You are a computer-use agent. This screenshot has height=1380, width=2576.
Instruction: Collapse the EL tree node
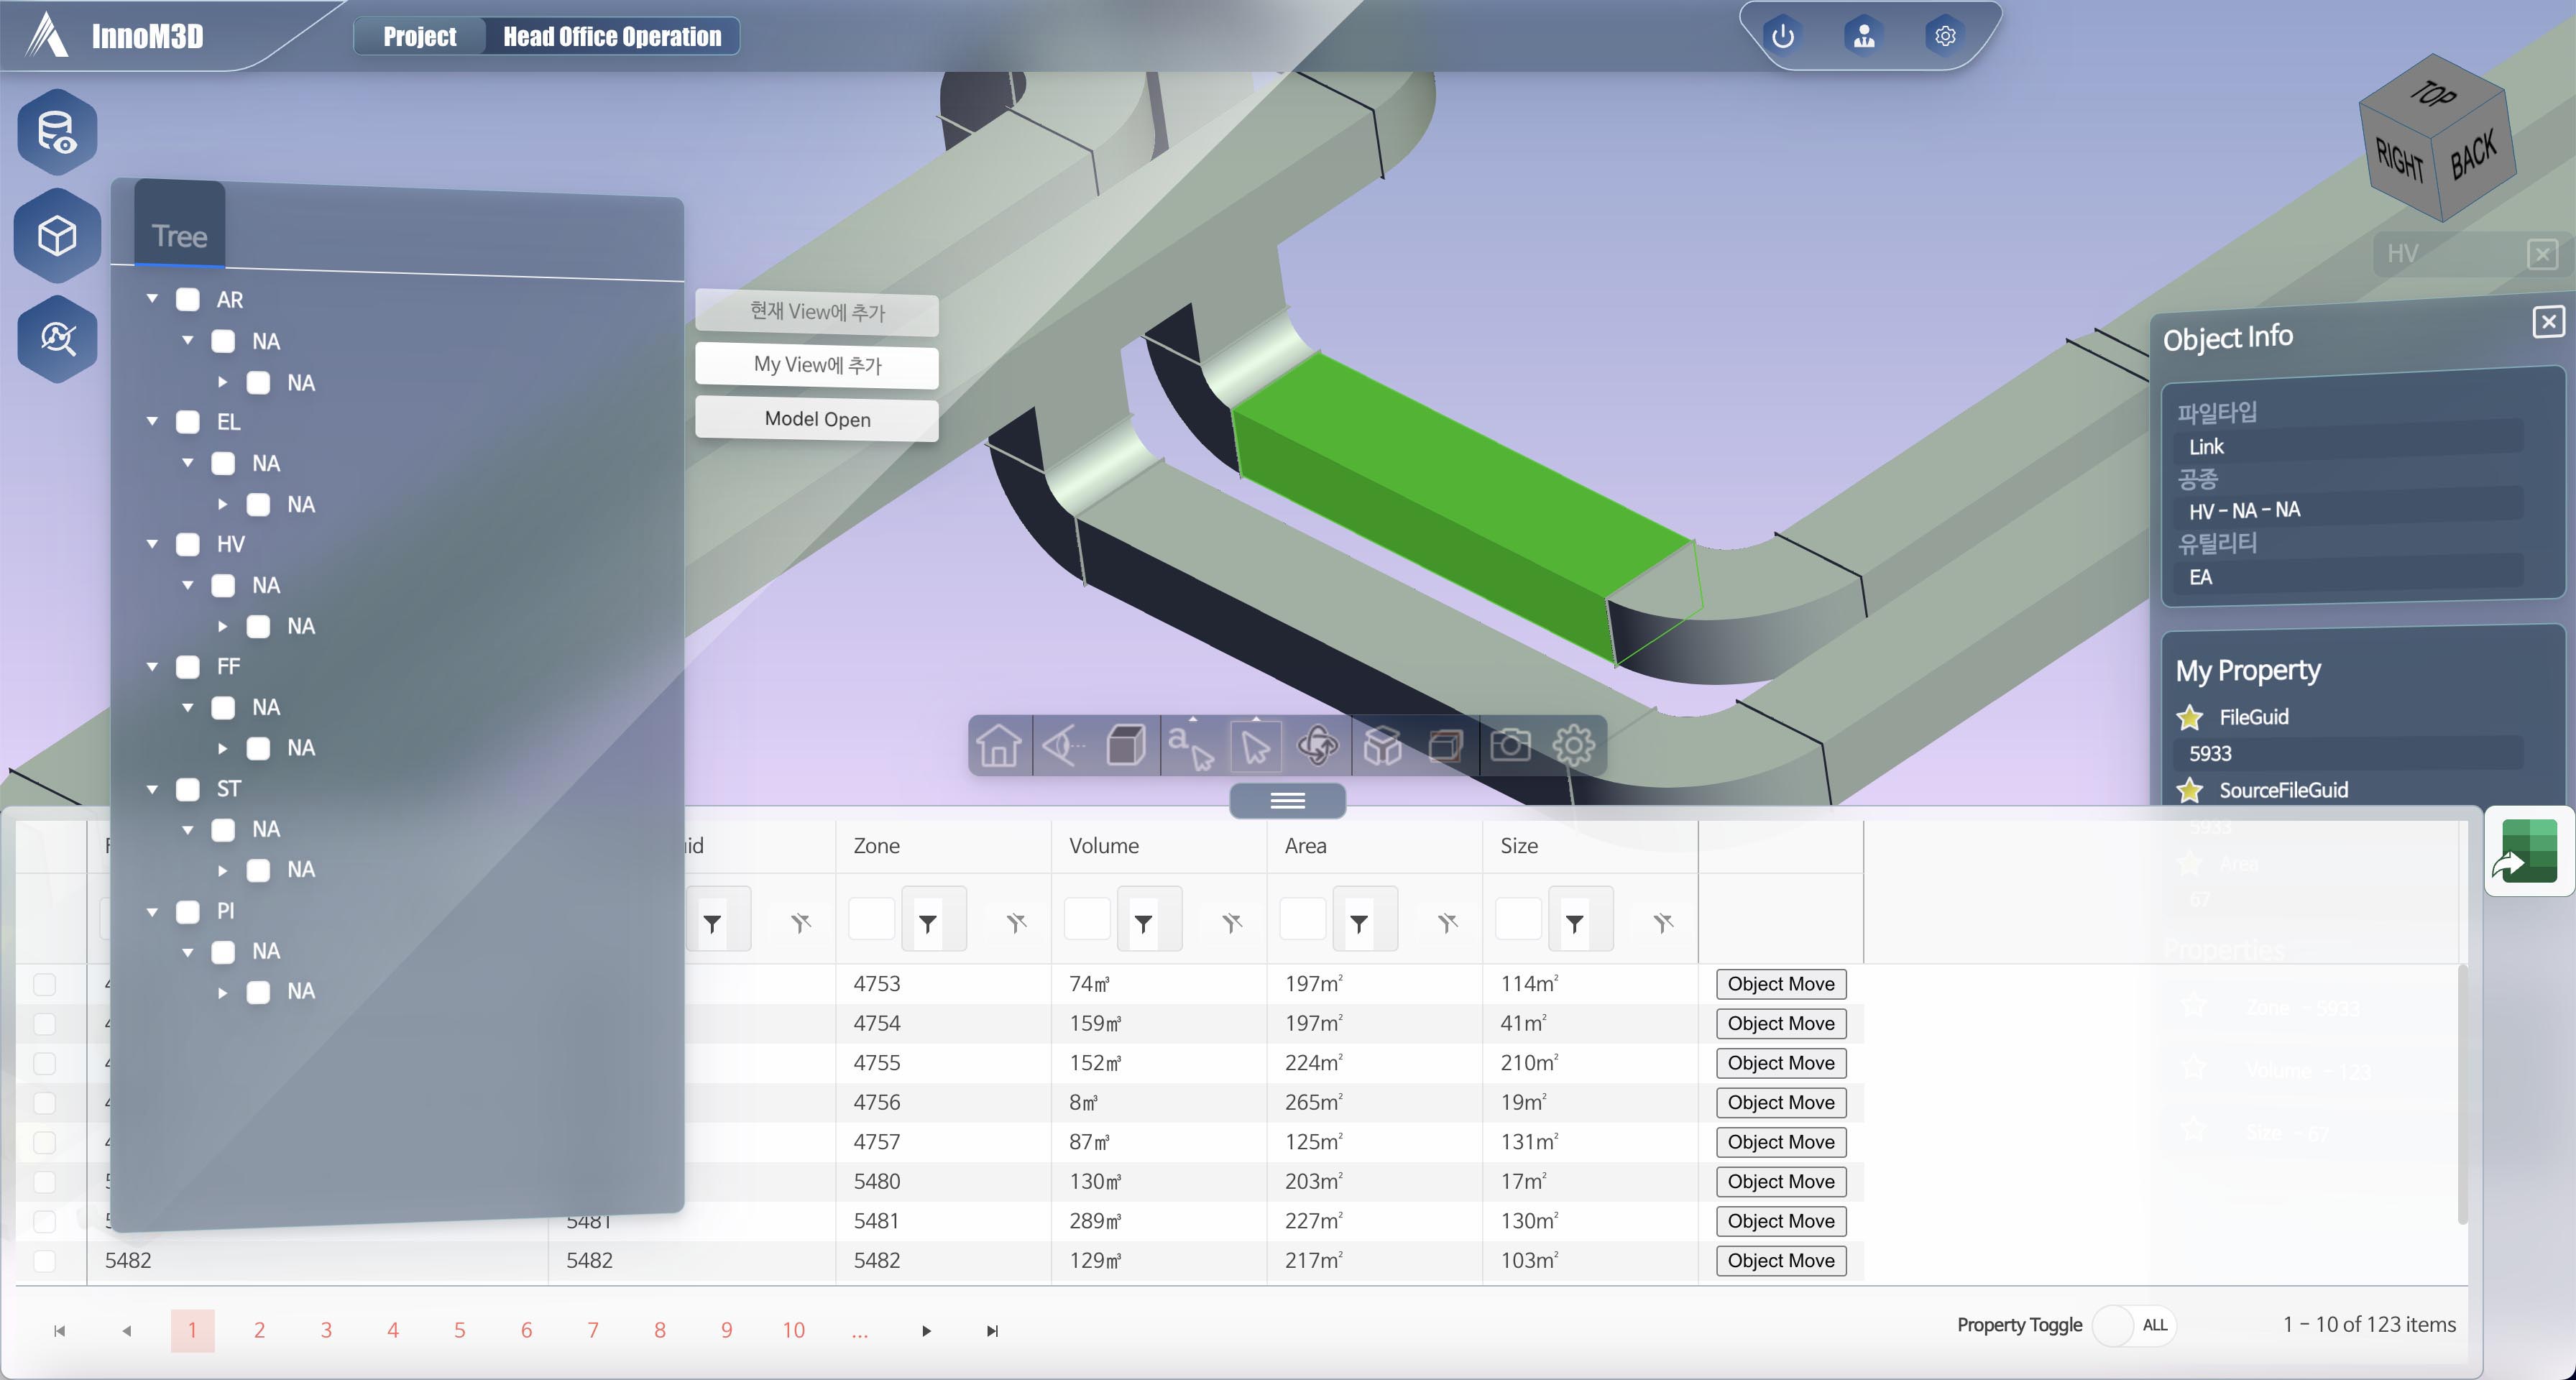pos(152,422)
